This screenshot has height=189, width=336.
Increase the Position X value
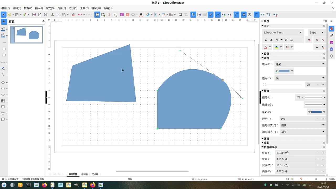coord(323,153)
